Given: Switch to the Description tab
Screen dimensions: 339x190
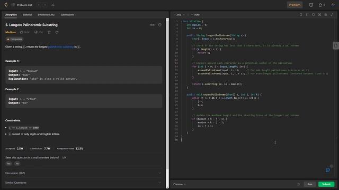Looking at the screenshot, I should (11, 15).
